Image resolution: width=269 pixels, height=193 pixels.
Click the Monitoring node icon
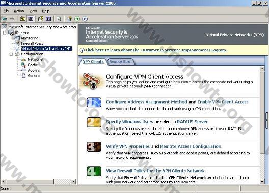click(17, 38)
